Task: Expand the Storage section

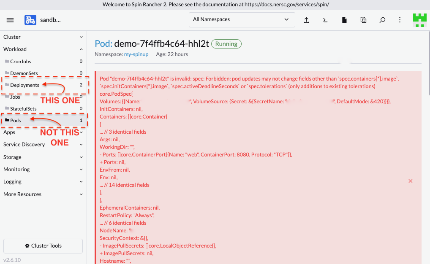Action: 80,157
